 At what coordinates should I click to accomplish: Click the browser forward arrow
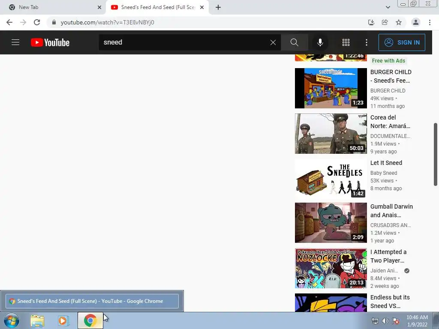tap(23, 22)
